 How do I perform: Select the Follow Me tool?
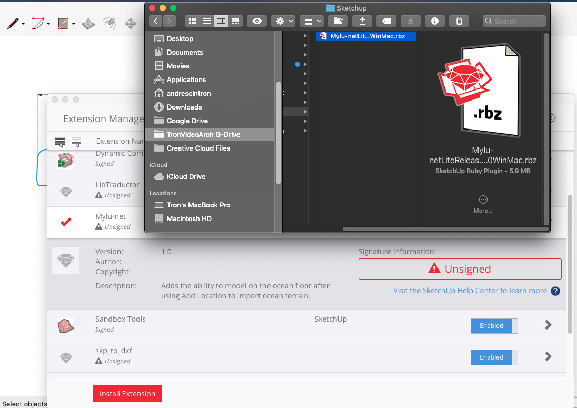pos(109,24)
